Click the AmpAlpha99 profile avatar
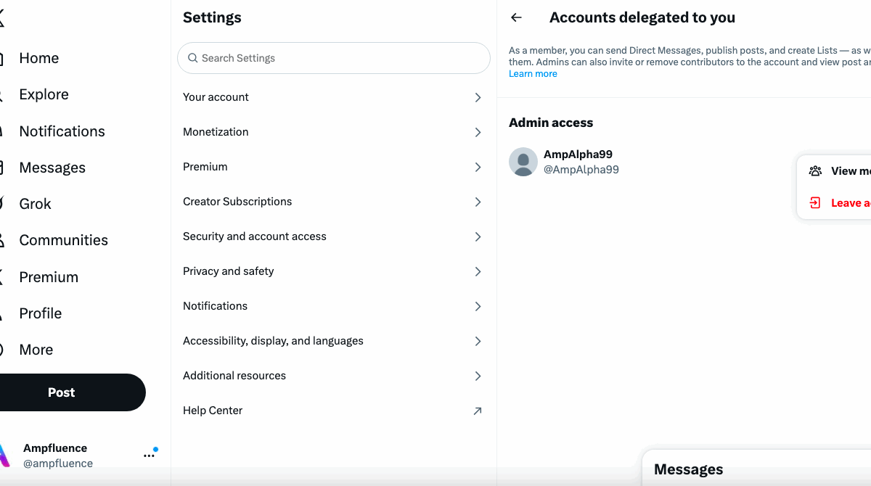This screenshot has height=486, width=871. [523, 162]
